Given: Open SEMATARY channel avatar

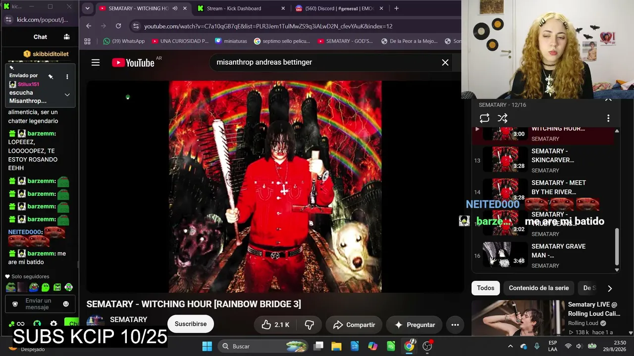Looking at the screenshot, I should coord(96,322).
